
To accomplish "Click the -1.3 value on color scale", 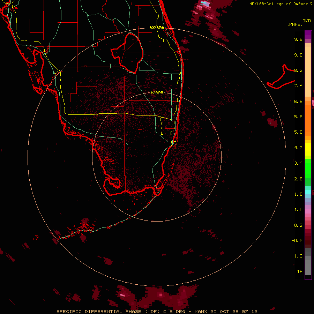I will point(297,256).
